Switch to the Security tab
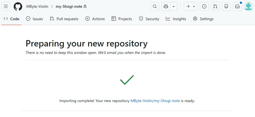Screen dimensions: 255x117 pyautogui.click(x=149, y=19)
